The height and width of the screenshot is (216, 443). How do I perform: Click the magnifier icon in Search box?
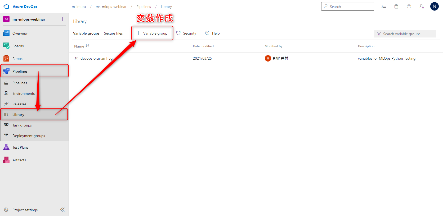pyautogui.click(x=326, y=6)
